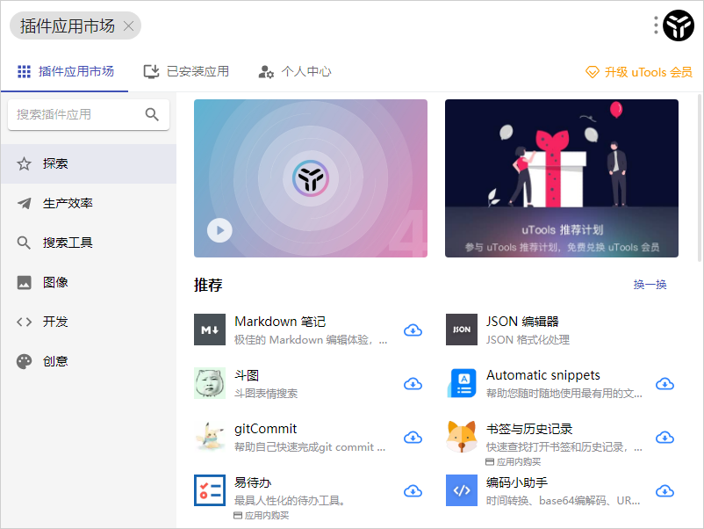Open the 书签与历史记录 fox icon
Viewport: 704px width, 529px height.
(462, 437)
